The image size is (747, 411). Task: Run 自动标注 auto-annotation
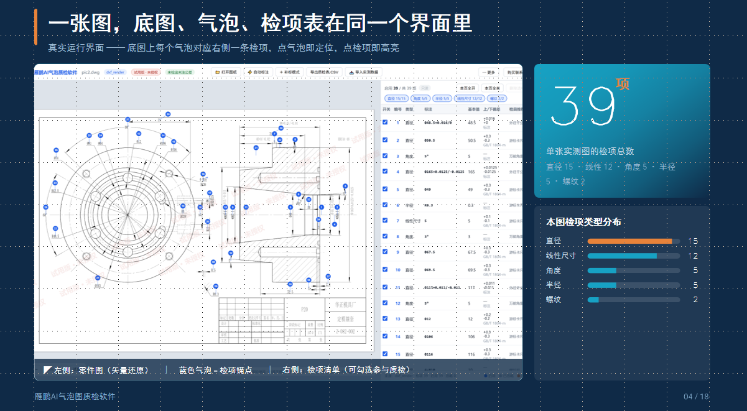click(258, 72)
